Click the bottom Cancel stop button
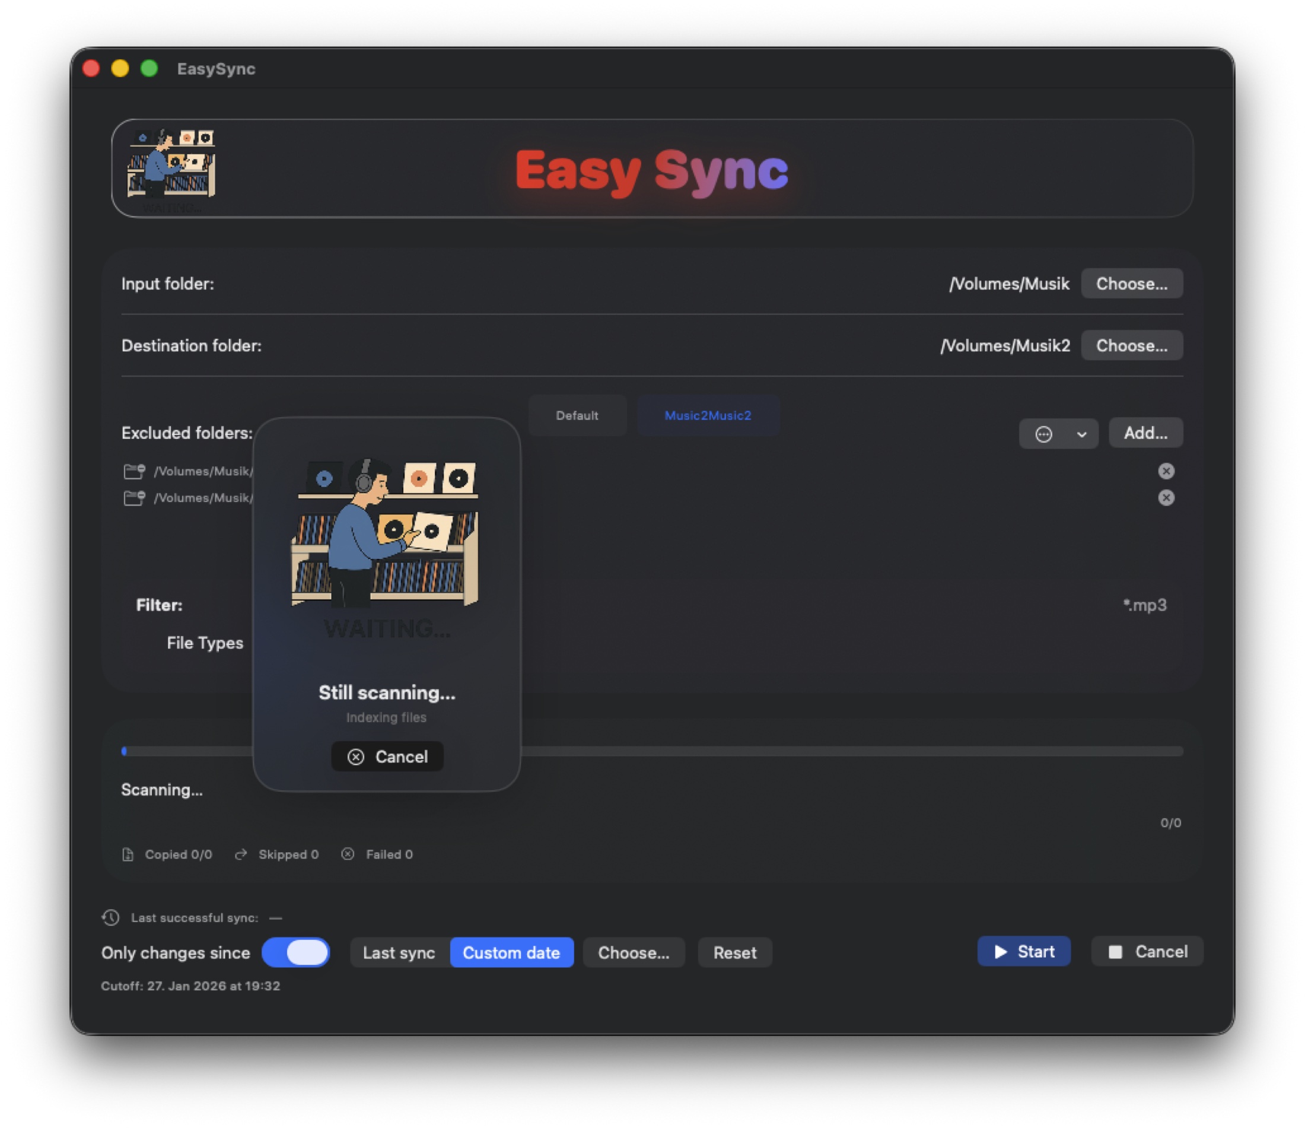This screenshot has height=1128, width=1305. pos(1147,951)
